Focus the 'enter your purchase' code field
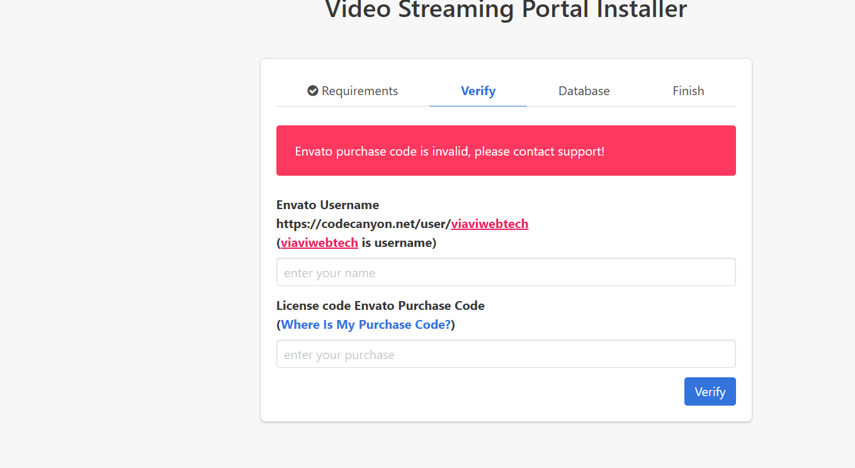 point(506,354)
